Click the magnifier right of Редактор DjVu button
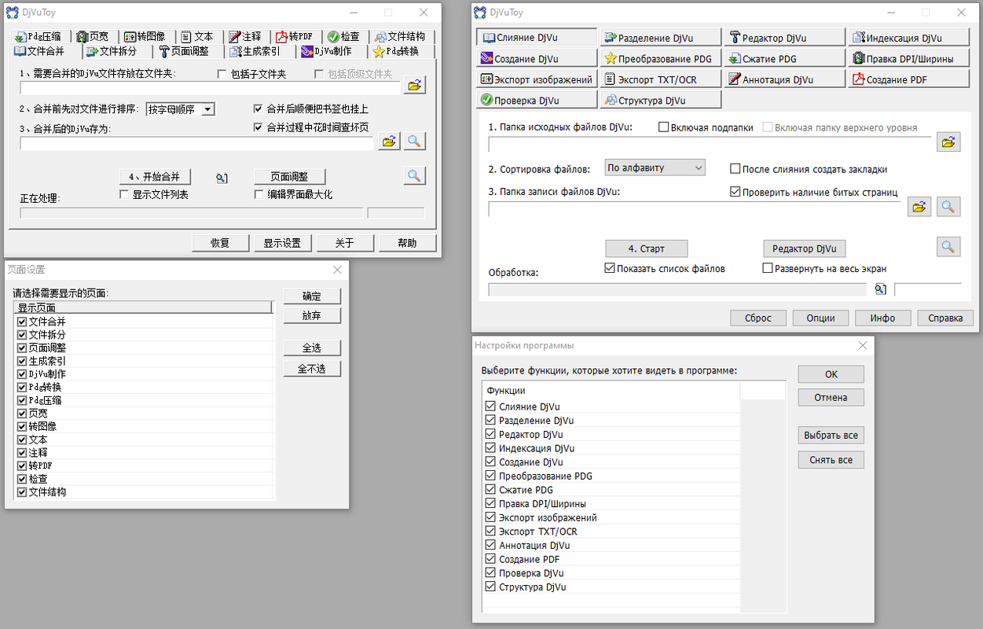The height and width of the screenshot is (629, 983). pyautogui.click(x=948, y=247)
